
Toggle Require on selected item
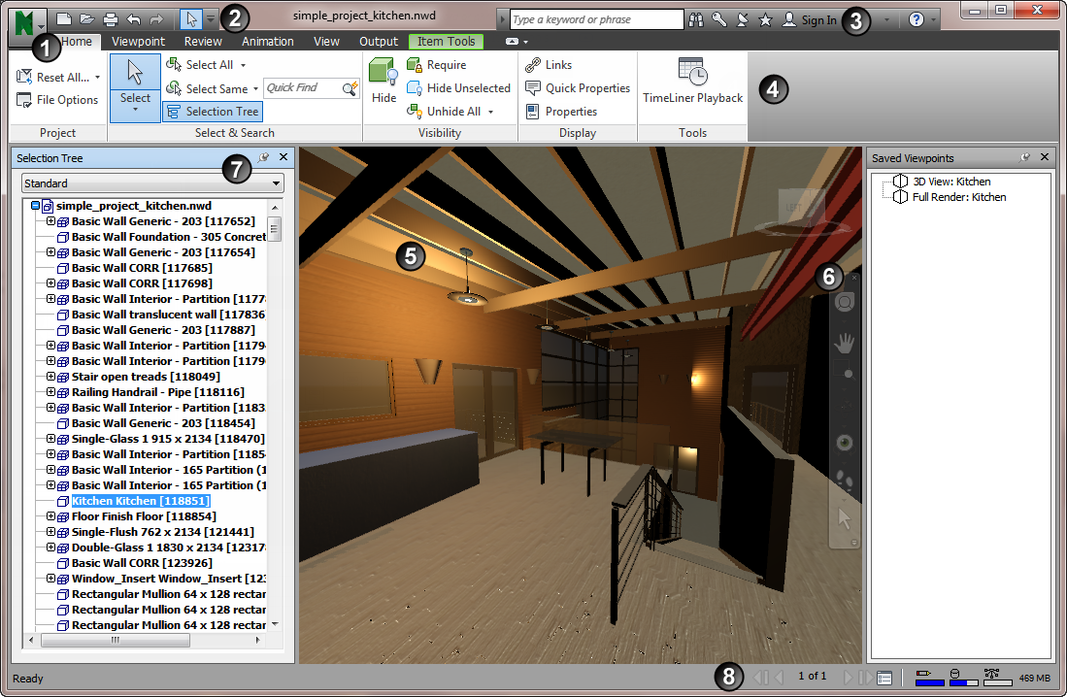[x=436, y=65]
